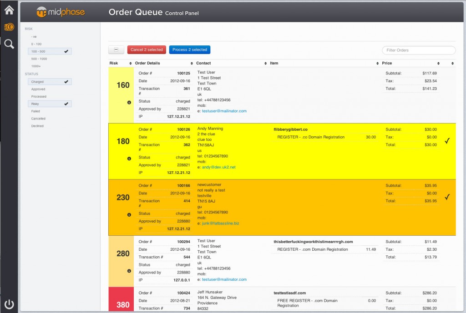The image size is (466, 313).
Task: Select the Approved status filter
Action: 38,89
